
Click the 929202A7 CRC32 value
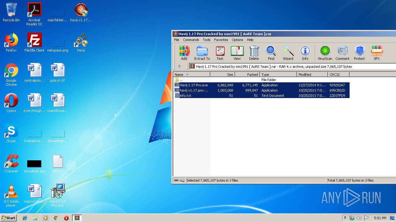coord(337,85)
